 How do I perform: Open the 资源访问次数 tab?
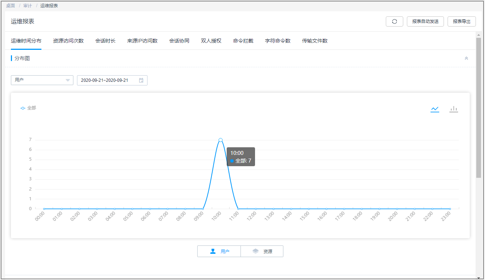68,41
